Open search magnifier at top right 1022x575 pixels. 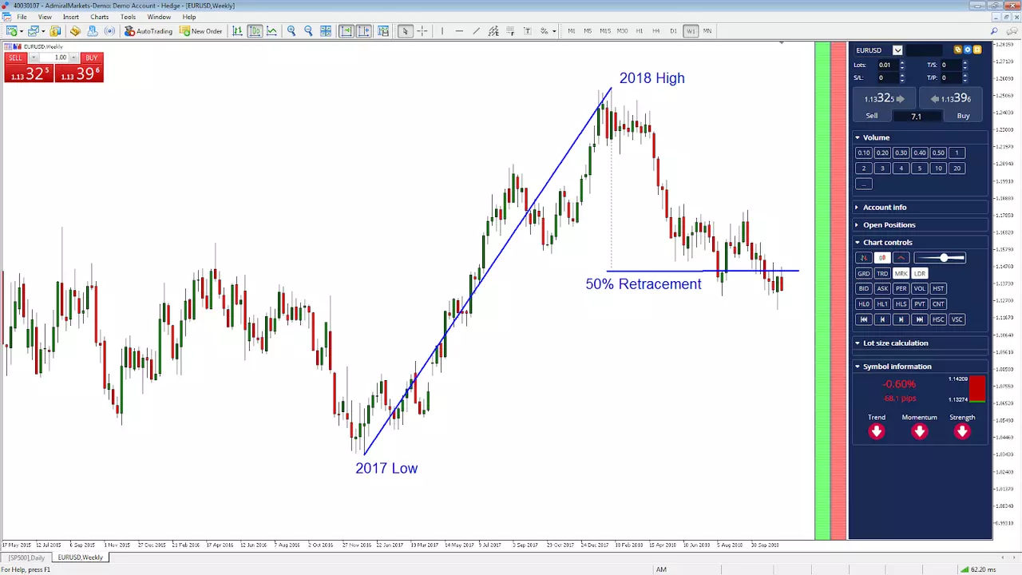coord(994,31)
